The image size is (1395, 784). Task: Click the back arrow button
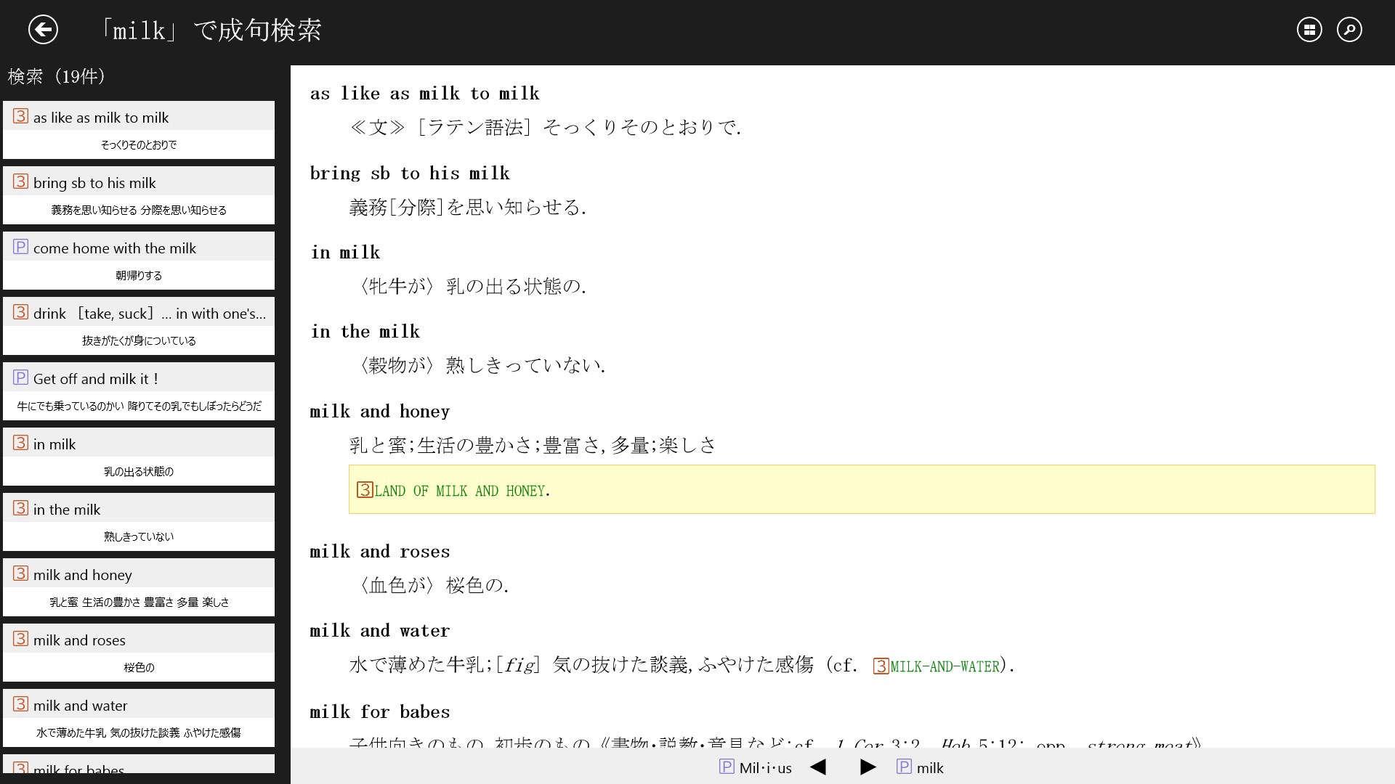point(43,30)
